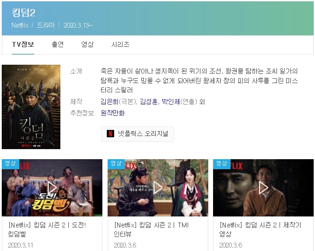The width and height of the screenshot is (315, 251).
Task: Open writer 김은희 link
Action: 109,101
